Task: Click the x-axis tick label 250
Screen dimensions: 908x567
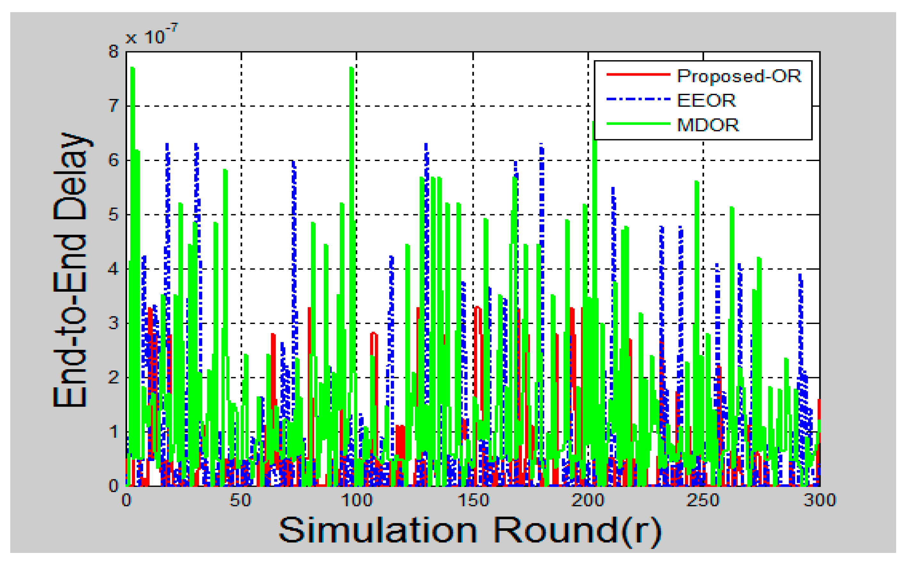Action: click(703, 501)
